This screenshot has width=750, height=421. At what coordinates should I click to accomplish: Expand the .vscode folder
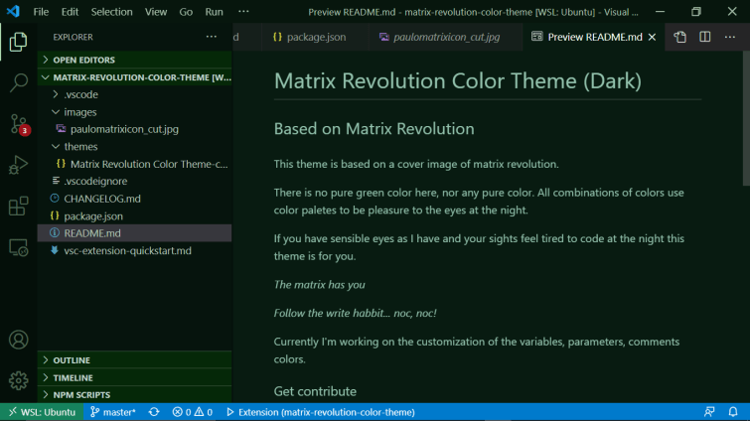pyautogui.click(x=135, y=94)
